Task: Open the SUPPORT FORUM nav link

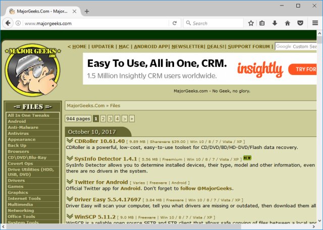Action: pyautogui.click(x=248, y=47)
